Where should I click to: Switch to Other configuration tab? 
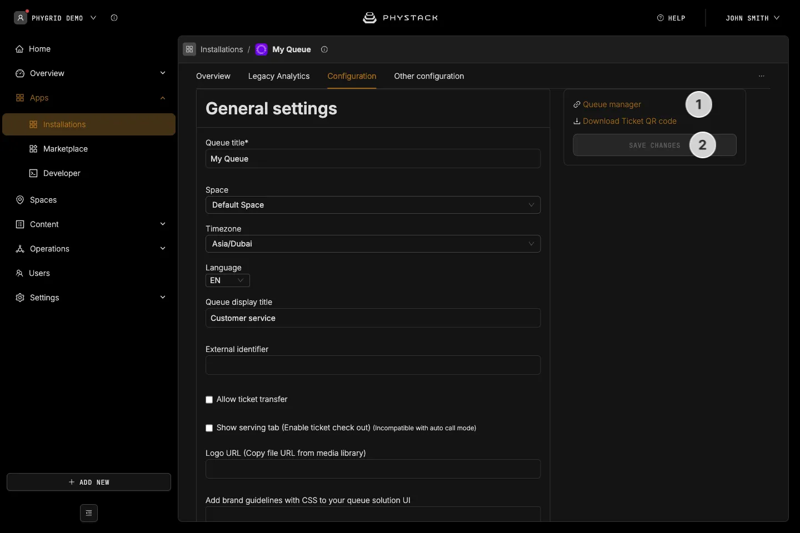pyautogui.click(x=429, y=76)
